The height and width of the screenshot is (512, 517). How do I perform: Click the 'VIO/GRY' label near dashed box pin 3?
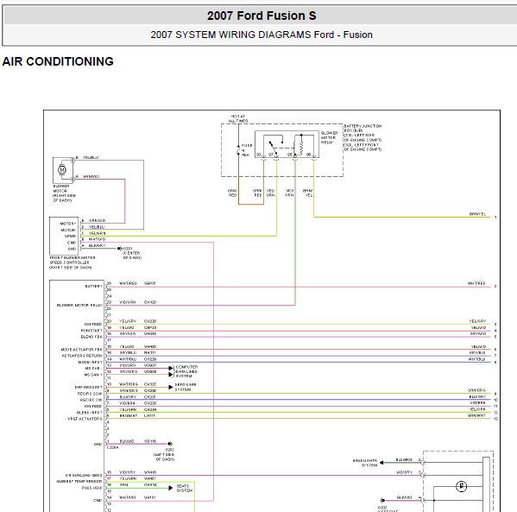click(404, 472)
